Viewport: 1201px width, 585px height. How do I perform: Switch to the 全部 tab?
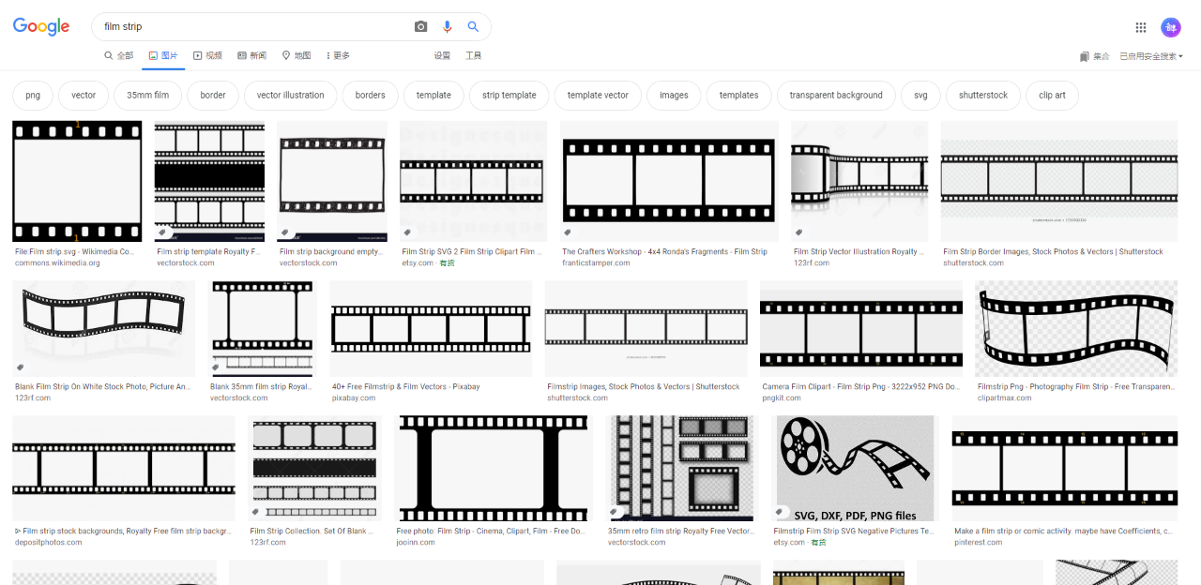point(120,55)
